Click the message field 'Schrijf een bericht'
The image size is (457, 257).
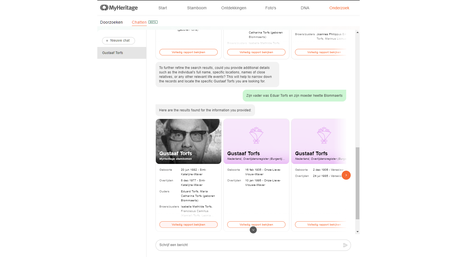coord(253,245)
